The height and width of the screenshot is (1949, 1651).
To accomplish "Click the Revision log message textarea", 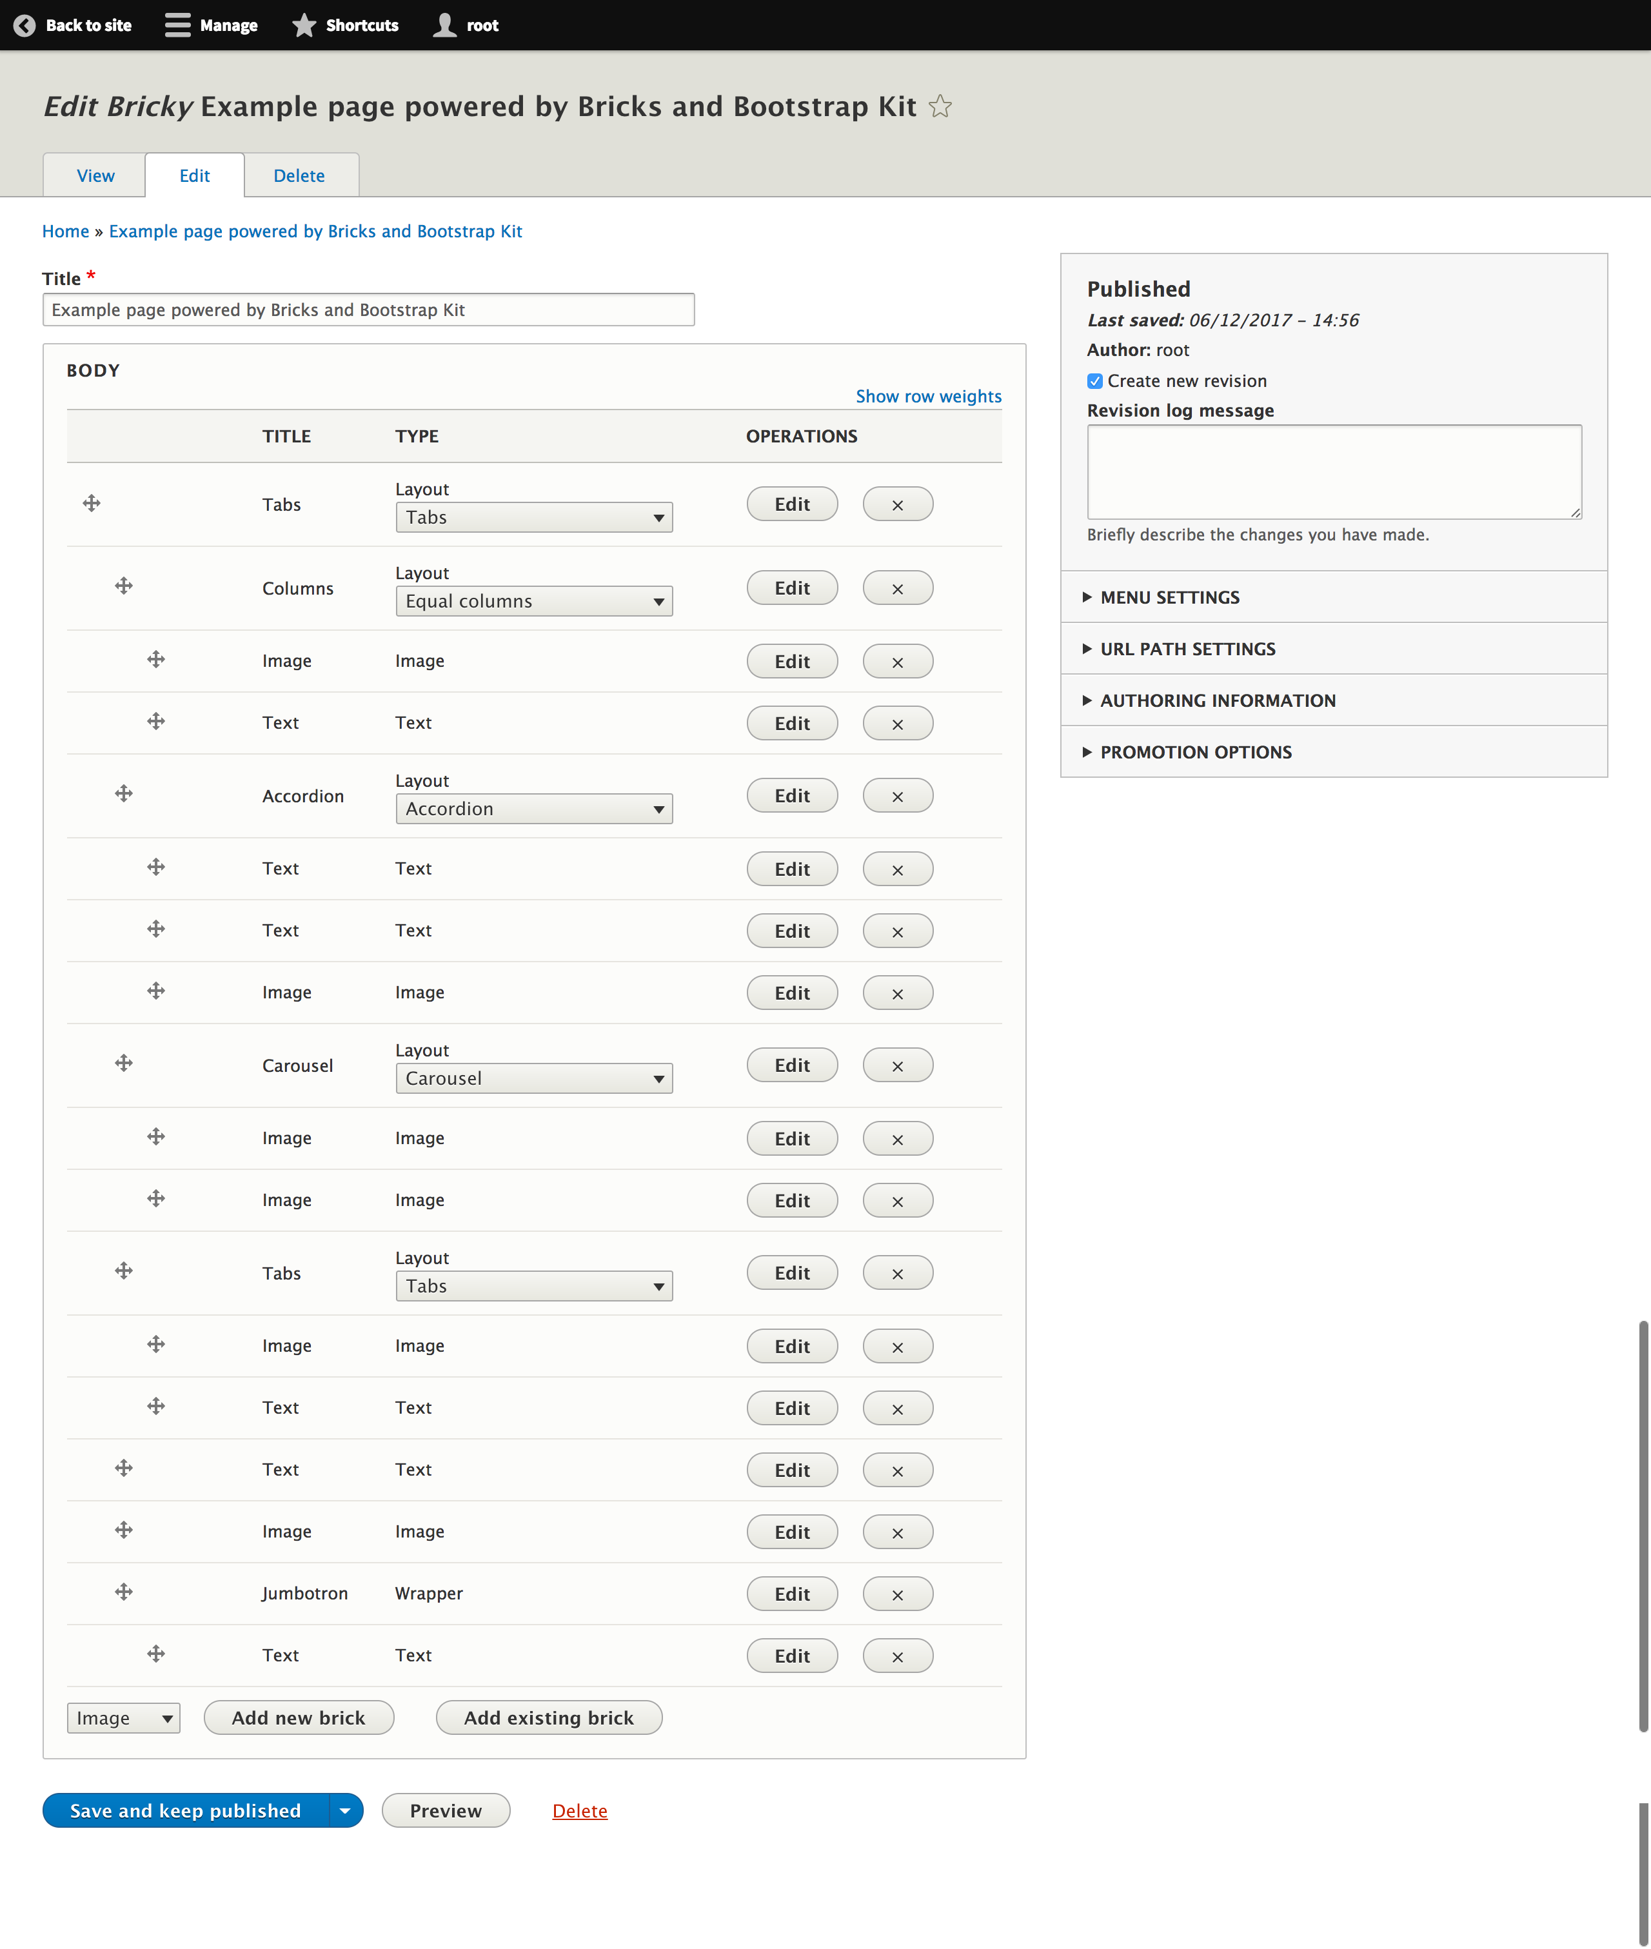I will tap(1333, 472).
